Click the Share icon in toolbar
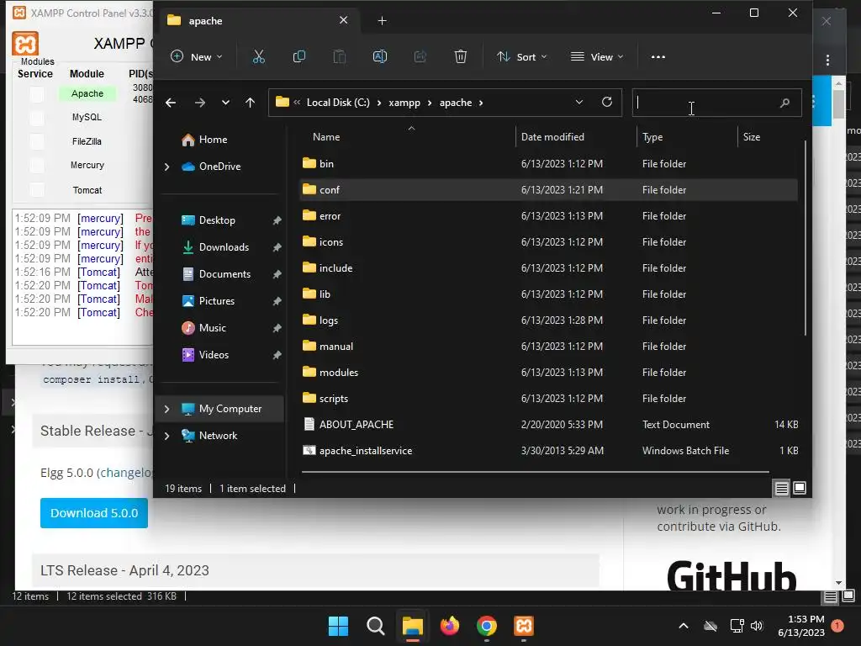Viewport: 861px width, 646px height. (x=420, y=56)
